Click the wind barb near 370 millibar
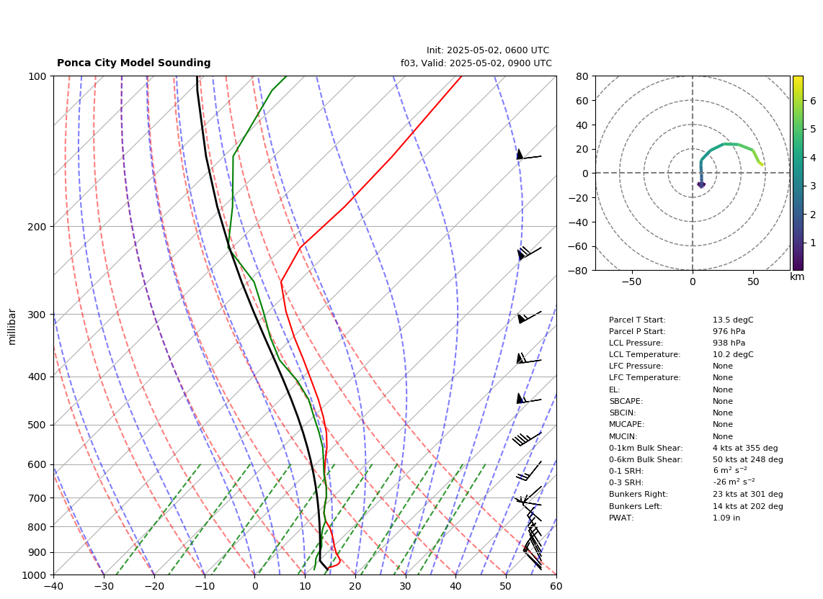The width and height of the screenshot is (823, 599). (x=528, y=359)
